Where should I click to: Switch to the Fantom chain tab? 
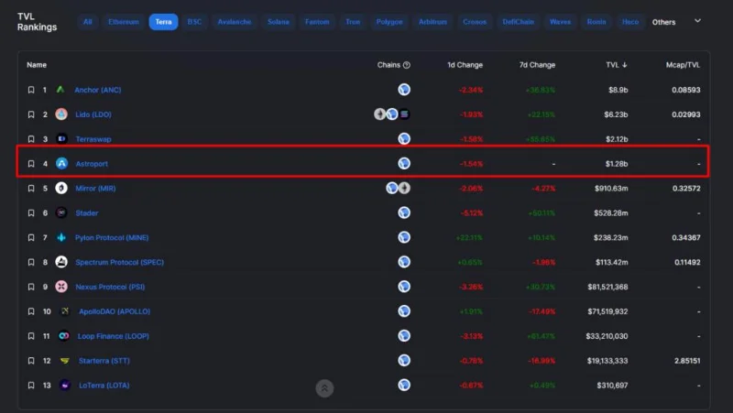click(317, 22)
